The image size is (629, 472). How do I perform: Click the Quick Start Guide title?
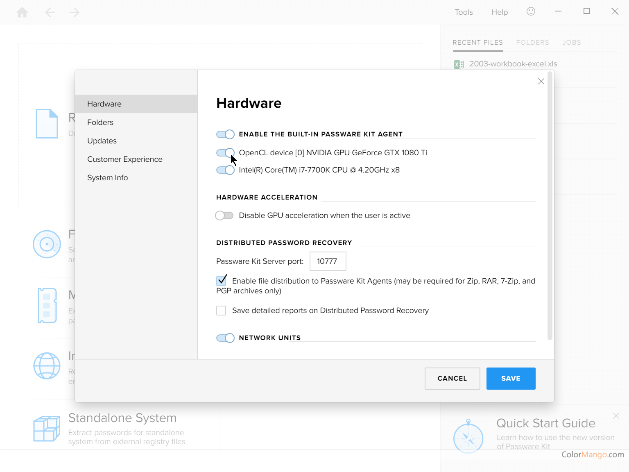546,423
